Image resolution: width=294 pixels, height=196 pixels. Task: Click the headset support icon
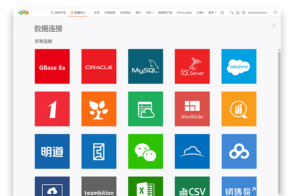coord(238,13)
